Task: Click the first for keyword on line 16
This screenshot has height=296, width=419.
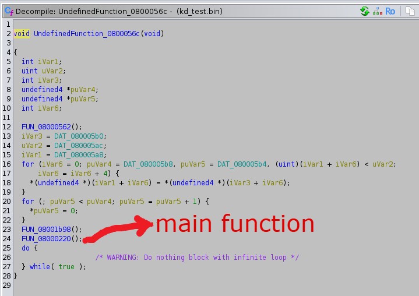Action: [28, 164]
